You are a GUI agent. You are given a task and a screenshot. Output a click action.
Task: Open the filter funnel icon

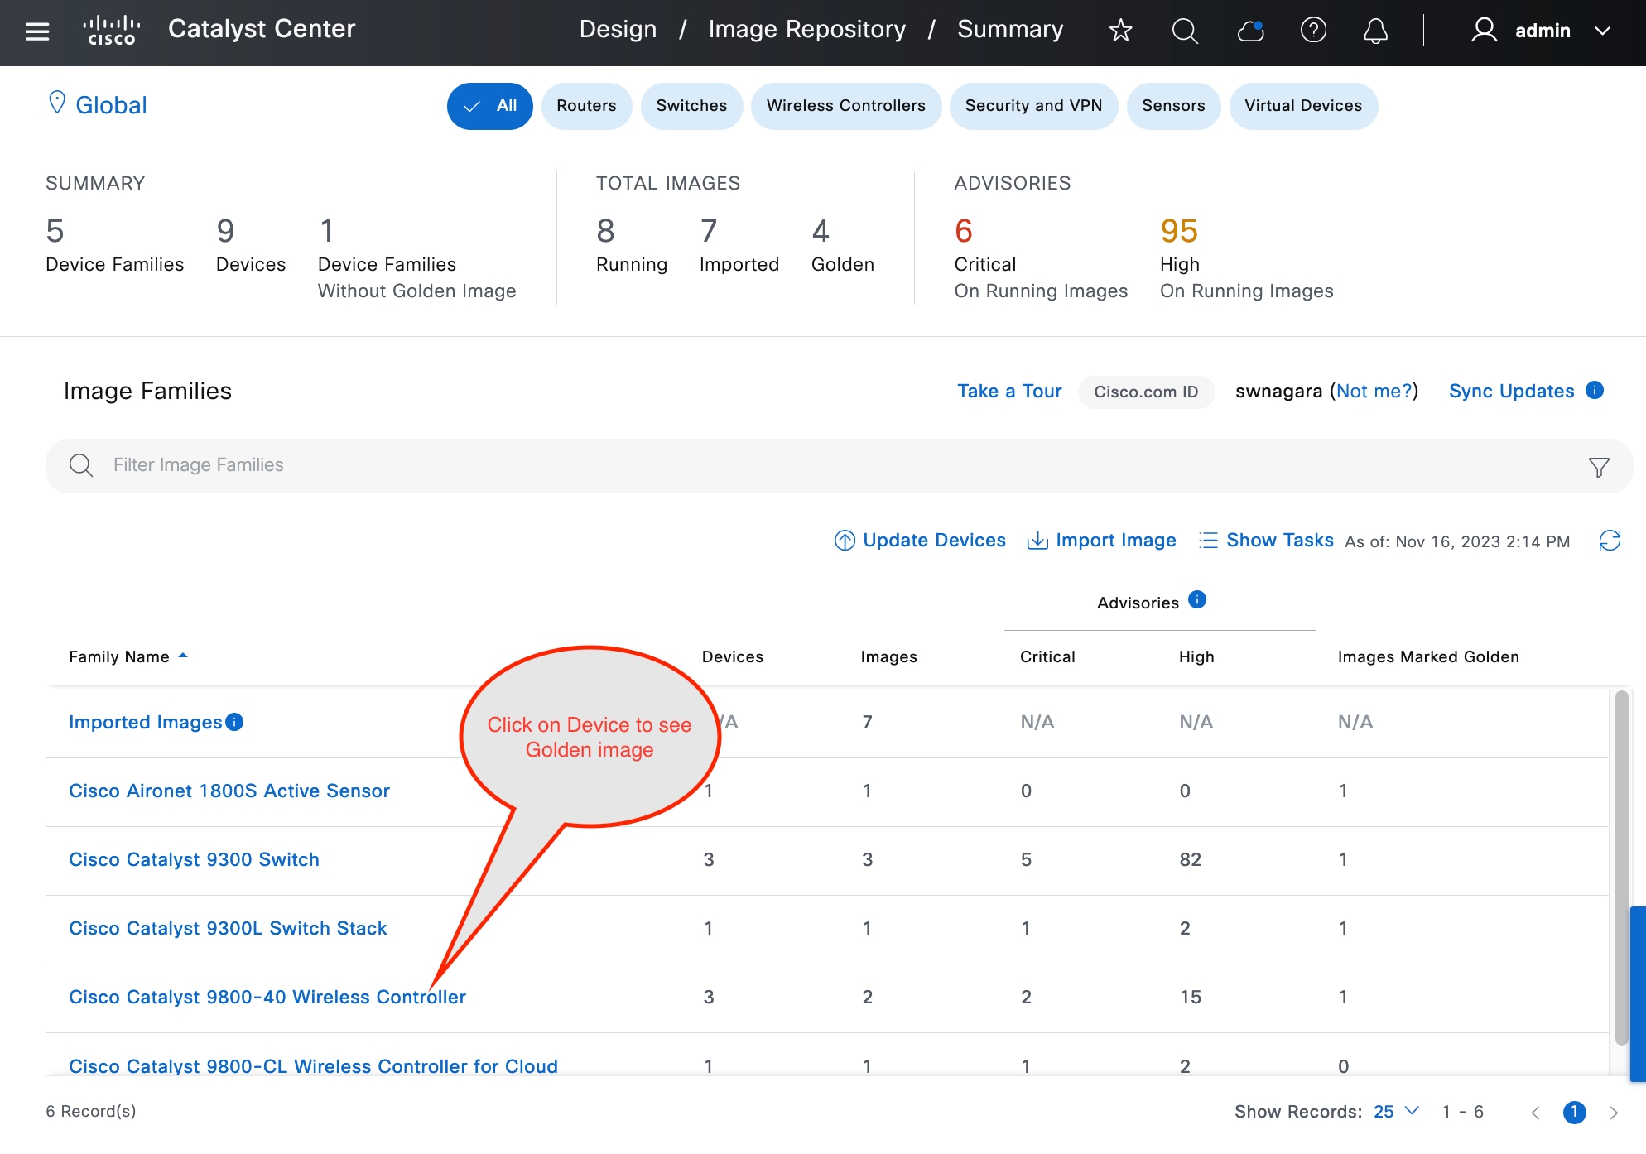pyautogui.click(x=1599, y=467)
